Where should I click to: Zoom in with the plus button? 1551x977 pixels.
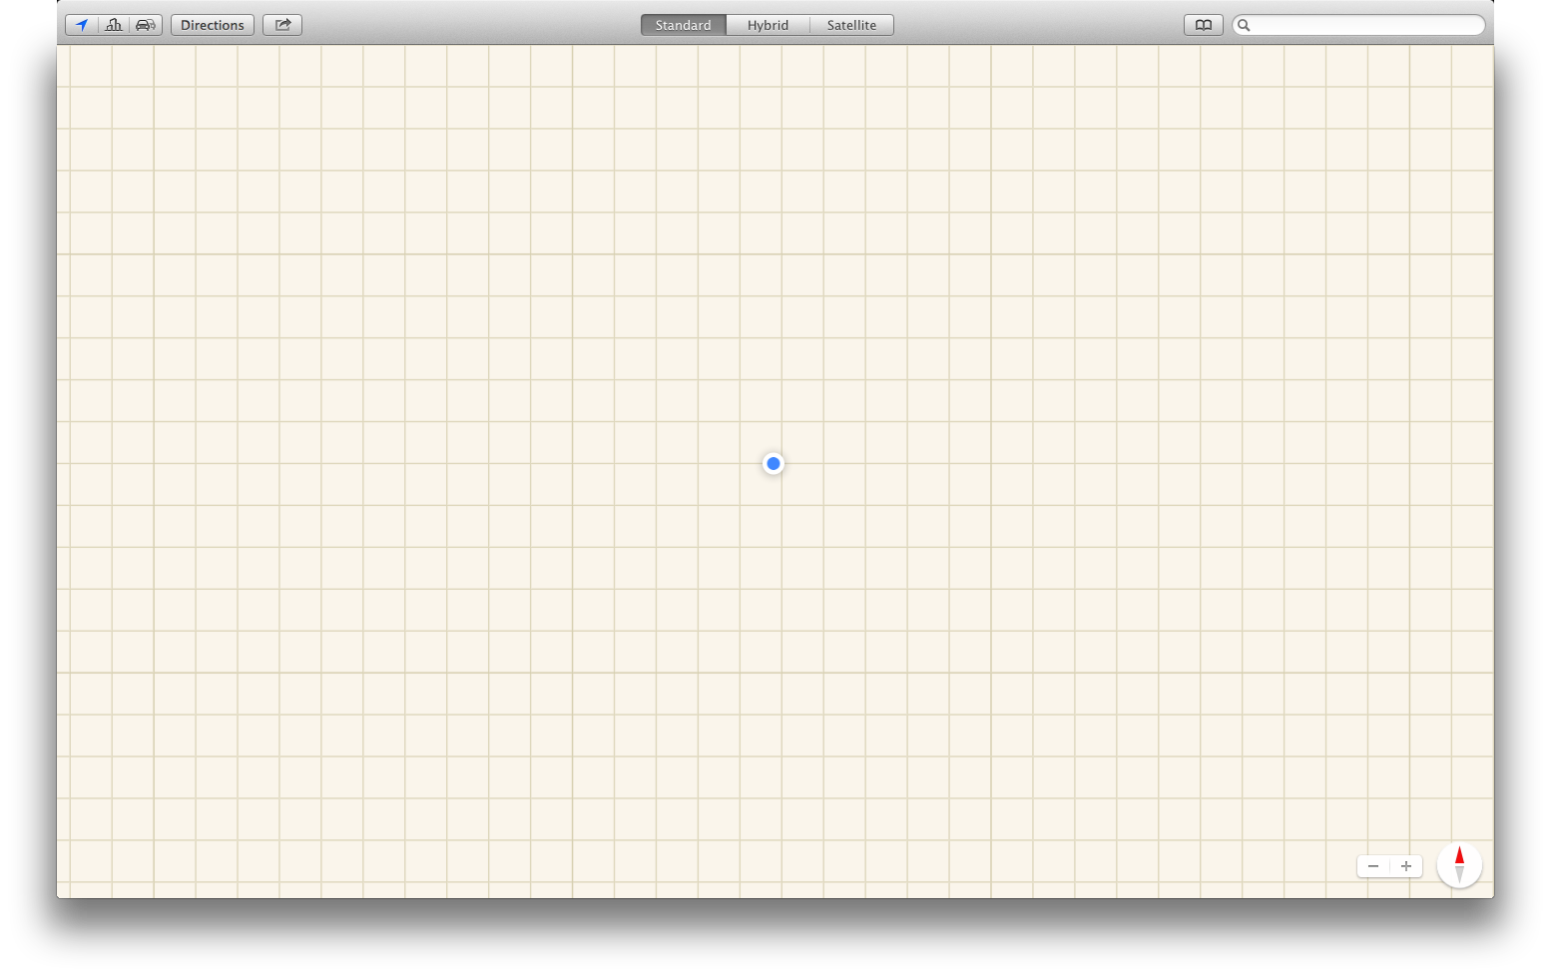click(x=1406, y=866)
